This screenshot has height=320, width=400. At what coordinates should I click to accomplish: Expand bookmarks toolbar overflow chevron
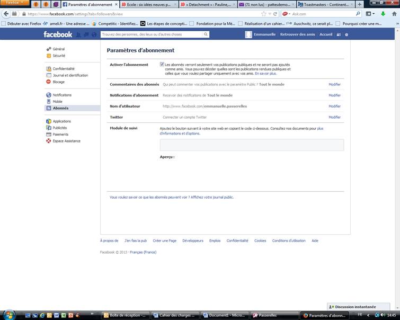click(397, 24)
